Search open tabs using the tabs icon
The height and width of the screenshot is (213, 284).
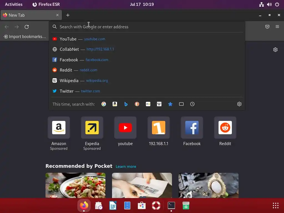[x=181, y=104]
